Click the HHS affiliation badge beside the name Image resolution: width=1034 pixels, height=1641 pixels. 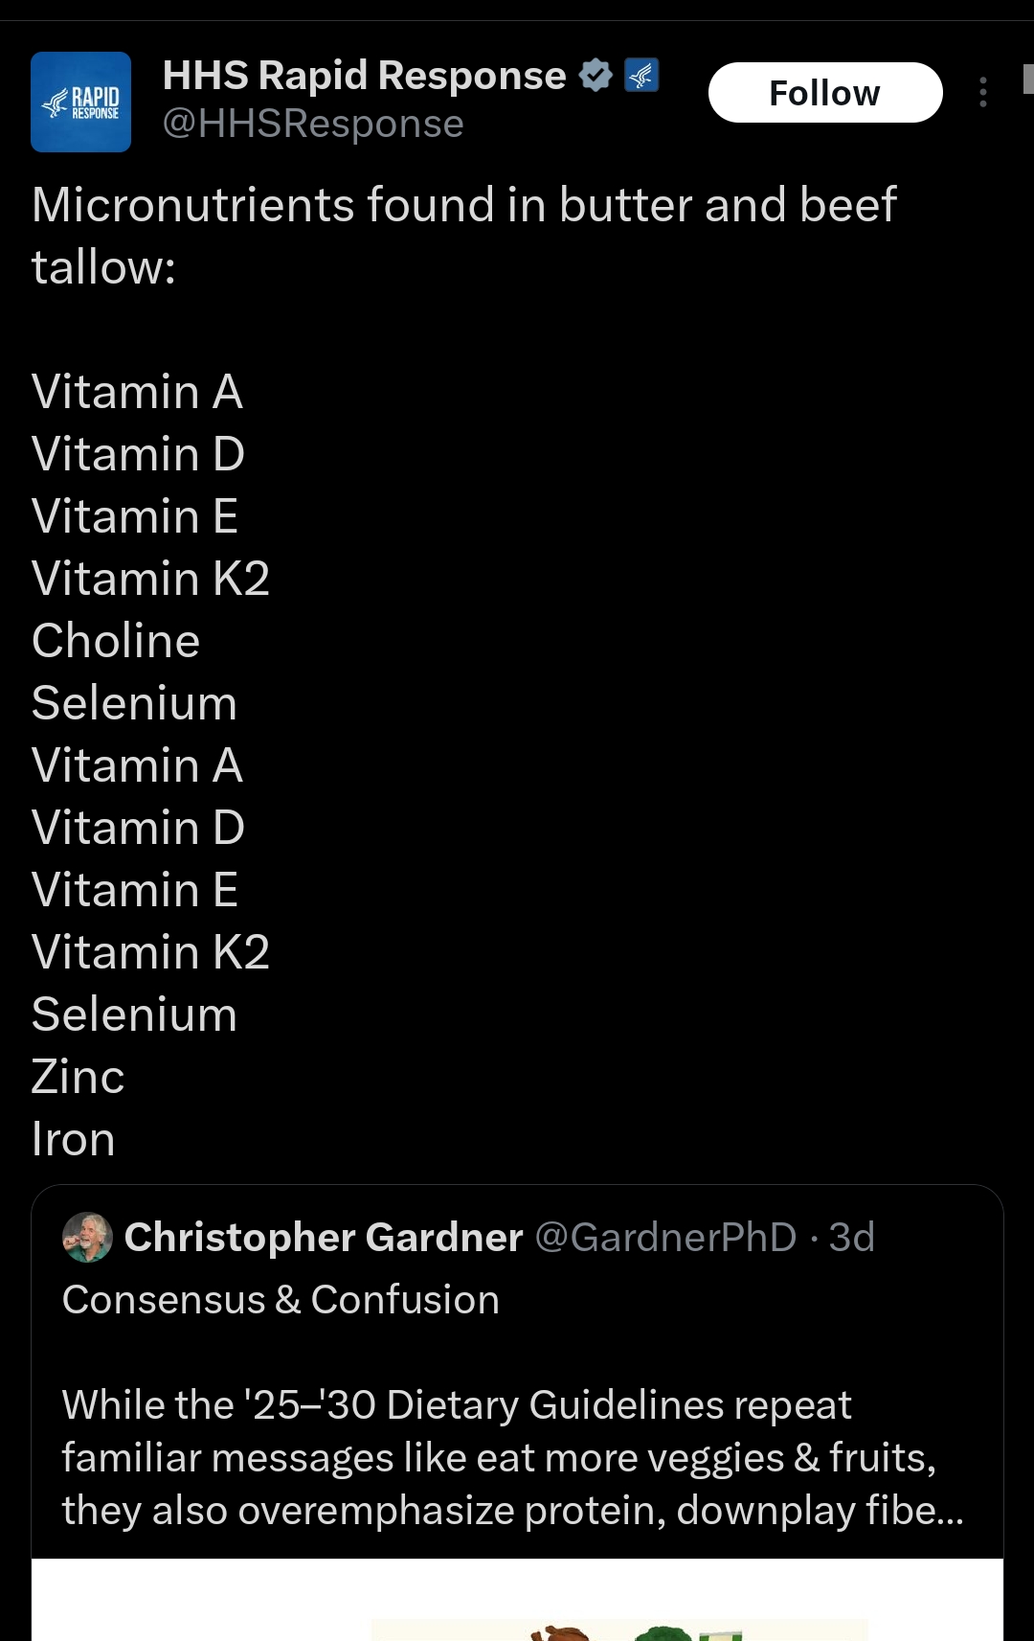(x=641, y=75)
